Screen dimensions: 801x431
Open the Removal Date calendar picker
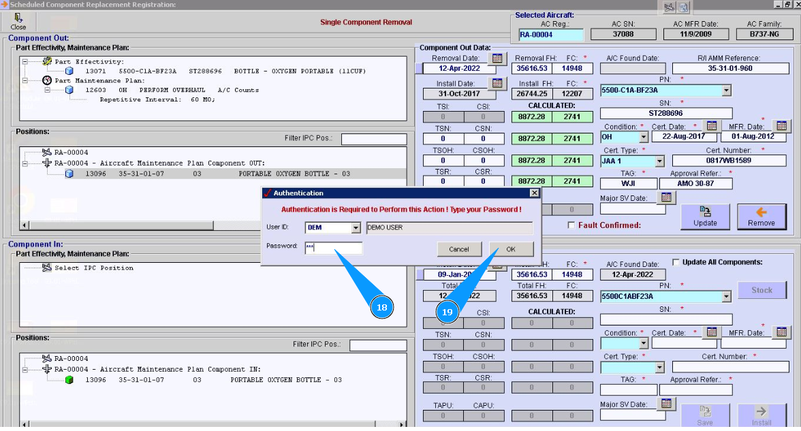pyautogui.click(x=497, y=59)
